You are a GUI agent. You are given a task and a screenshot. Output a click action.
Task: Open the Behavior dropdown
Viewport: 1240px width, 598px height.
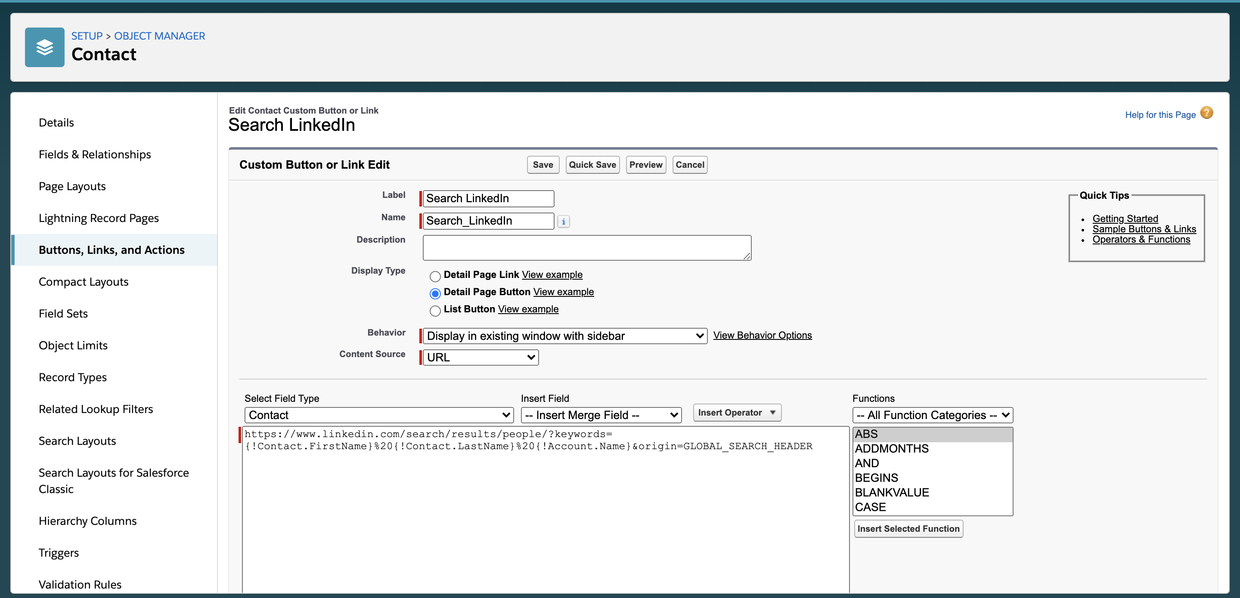564,336
